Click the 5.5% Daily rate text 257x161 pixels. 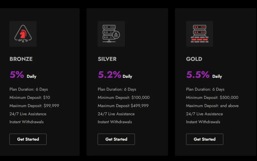click(204, 75)
